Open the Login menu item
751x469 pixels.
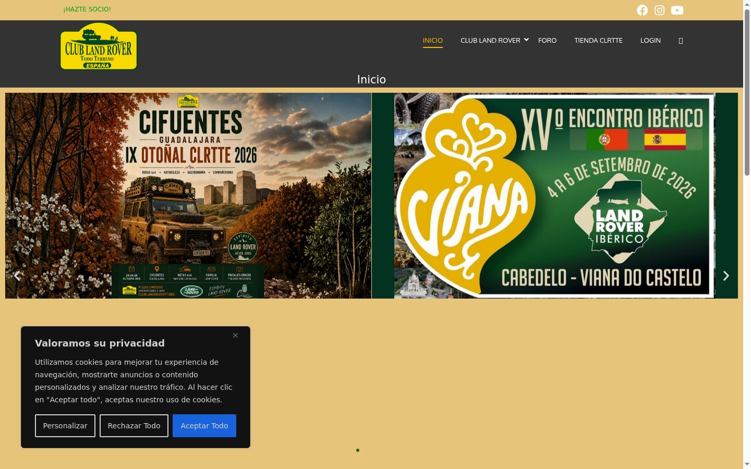click(x=650, y=41)
